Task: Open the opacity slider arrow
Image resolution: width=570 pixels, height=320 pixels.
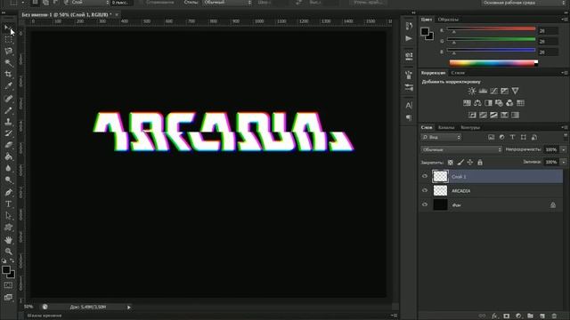Action: [564, 149]
